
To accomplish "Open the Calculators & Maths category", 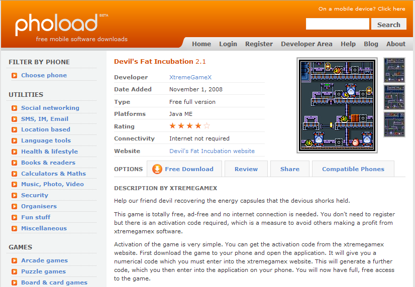I will (x=53, y=174).
